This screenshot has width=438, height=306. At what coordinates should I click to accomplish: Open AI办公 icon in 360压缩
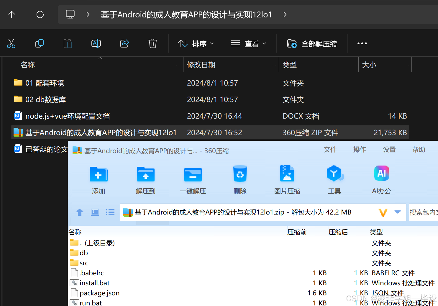pos(382,179)
